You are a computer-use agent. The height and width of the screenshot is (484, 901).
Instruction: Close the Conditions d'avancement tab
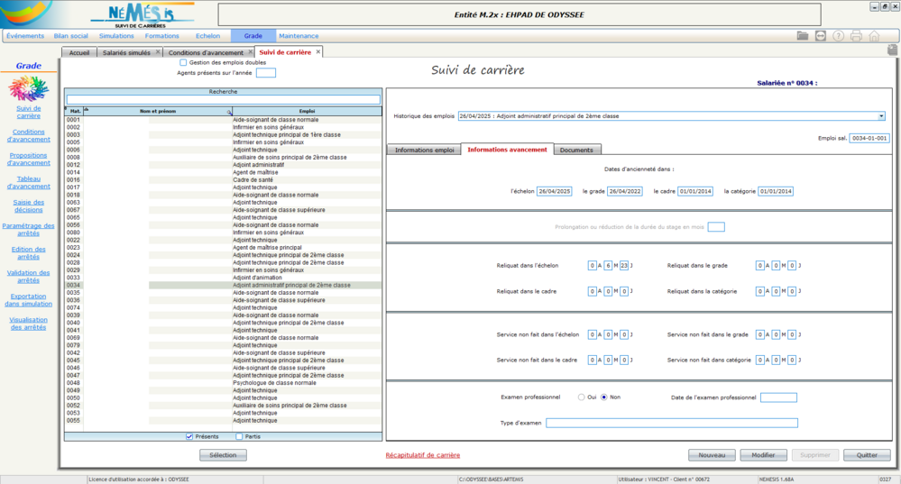tap(249, 52)
